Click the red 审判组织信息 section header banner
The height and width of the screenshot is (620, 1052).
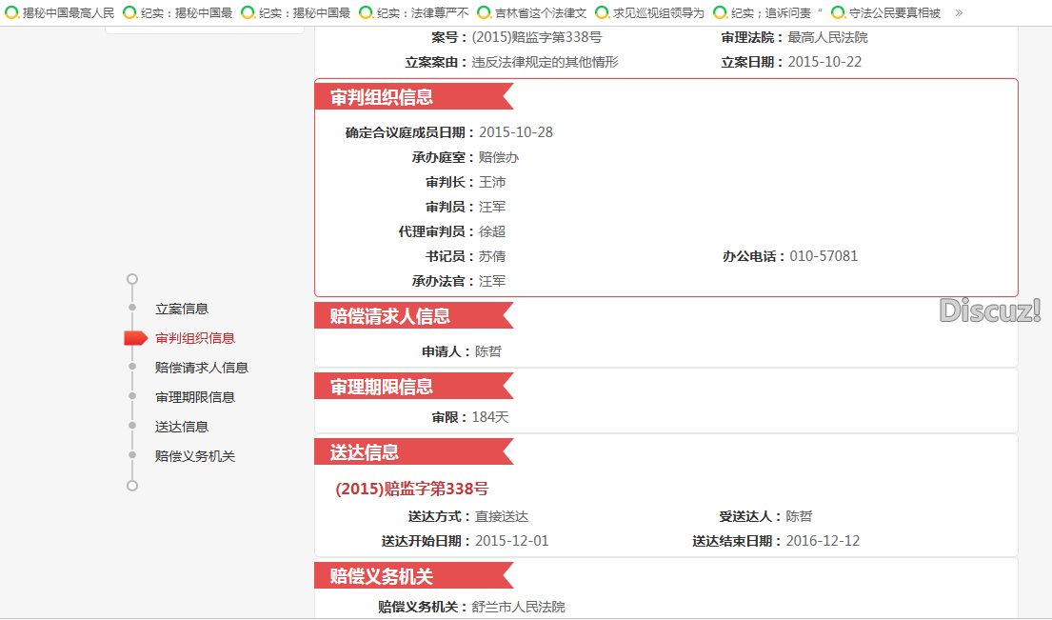point(414,96)
